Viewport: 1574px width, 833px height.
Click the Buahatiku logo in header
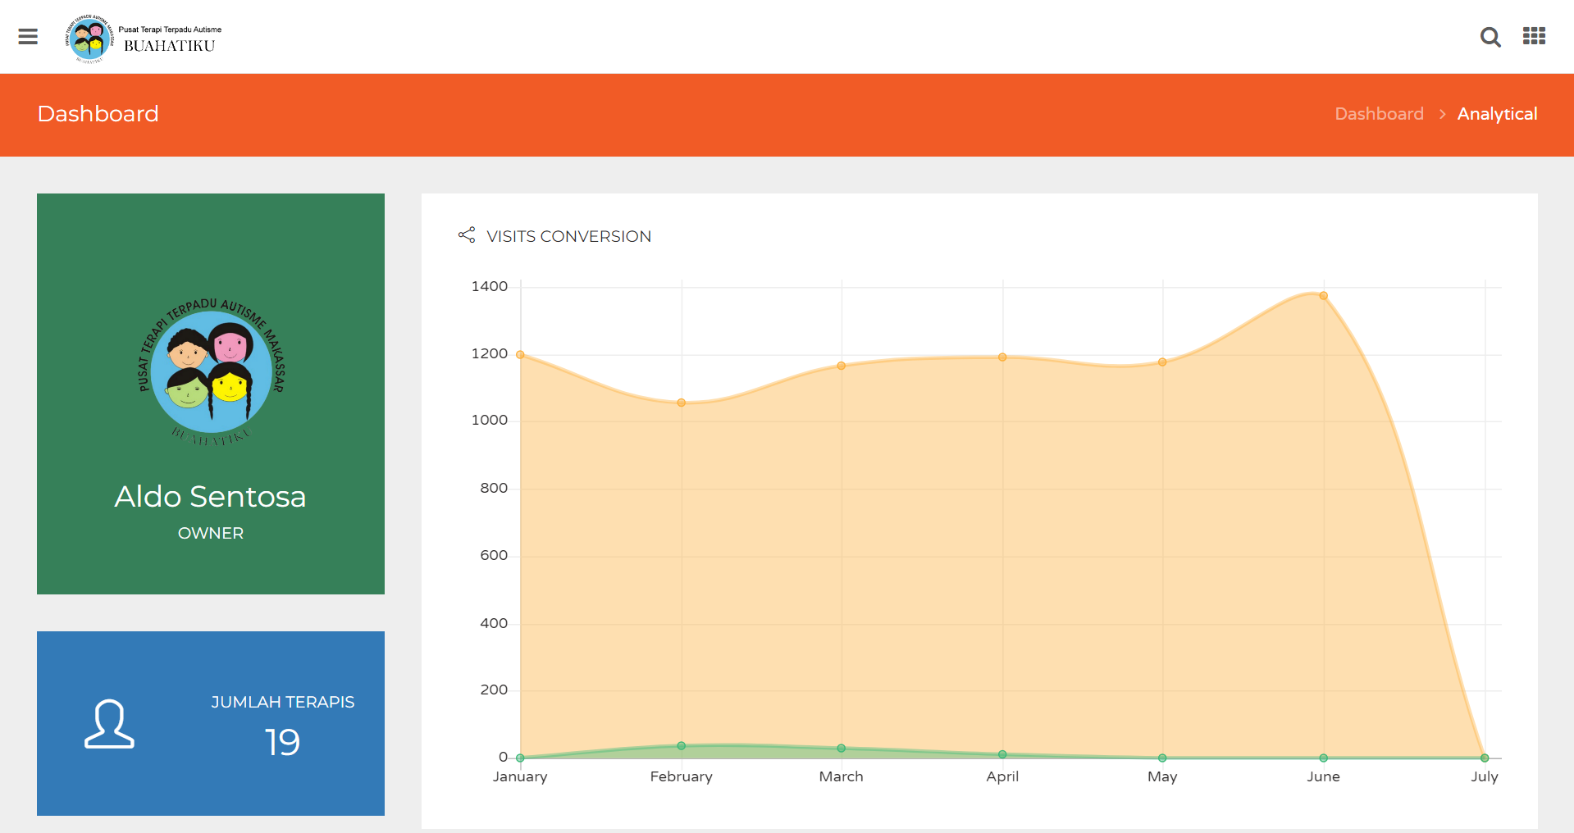[144, 38]
